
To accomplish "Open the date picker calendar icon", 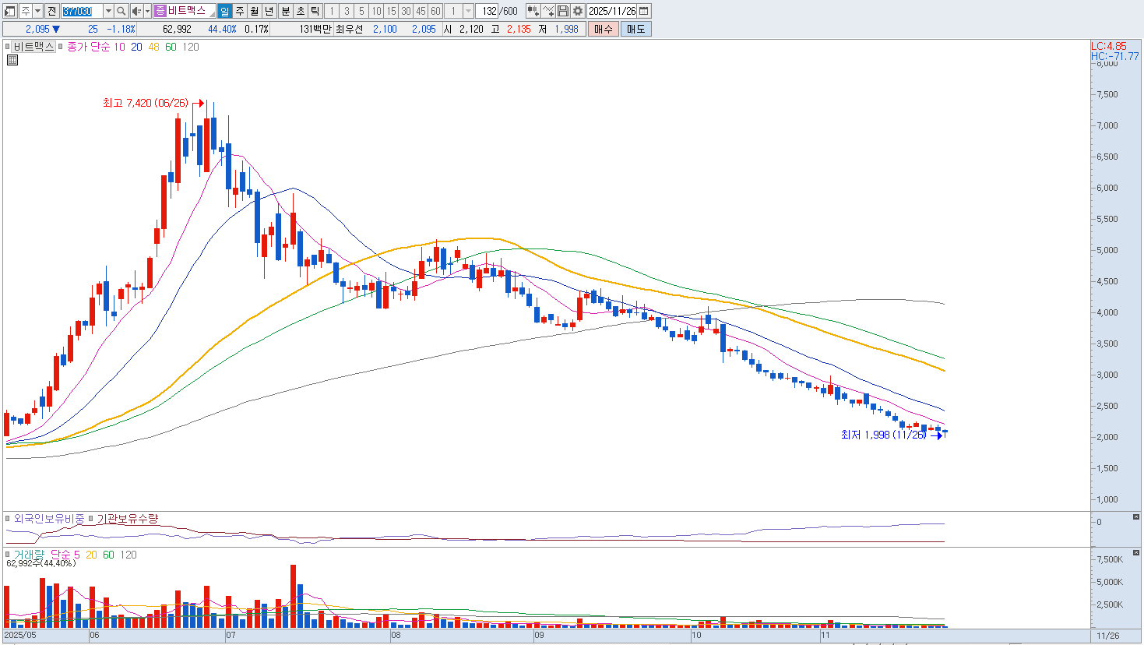I will coord(644,11).
